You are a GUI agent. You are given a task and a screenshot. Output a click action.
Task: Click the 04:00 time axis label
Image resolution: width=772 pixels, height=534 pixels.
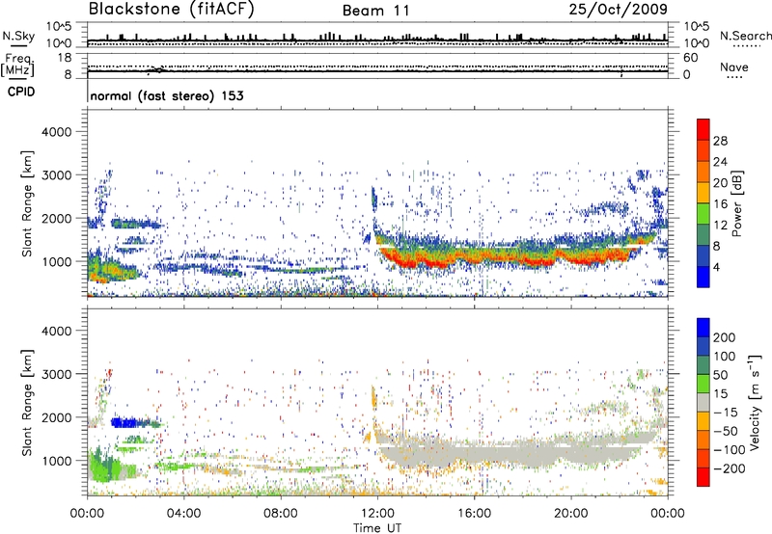click(183, 514)
